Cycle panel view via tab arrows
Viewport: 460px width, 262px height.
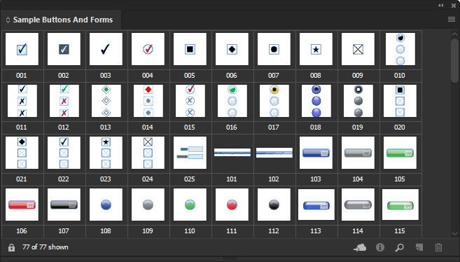(8, 20)
